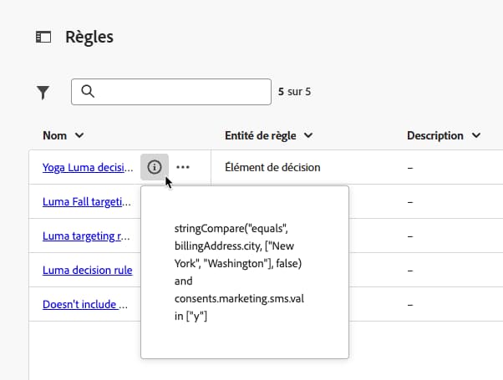The height and width of the screenshot is (380, 503).
Task: Open the Luma Fall targeting rule link
Action: pyautogui.click(x=87, y=201)
